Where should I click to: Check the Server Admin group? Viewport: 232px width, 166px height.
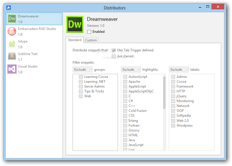coord(81,86)
